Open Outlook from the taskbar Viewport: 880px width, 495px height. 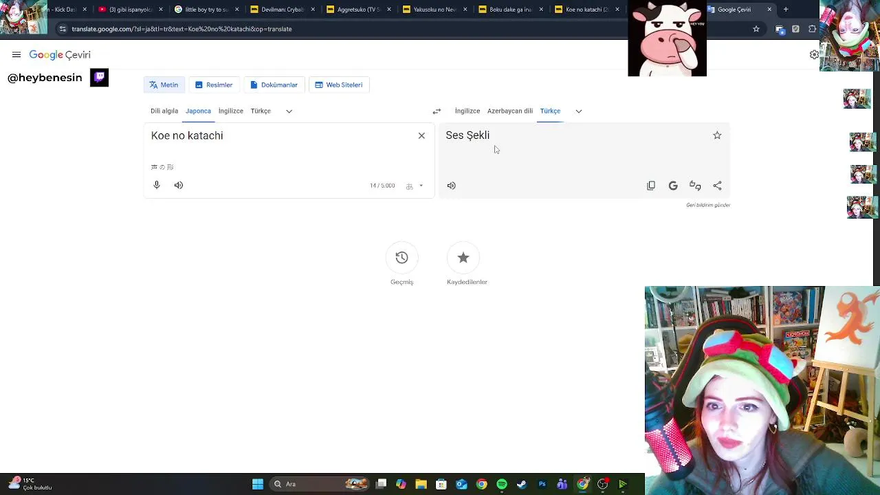click(461, 484)
